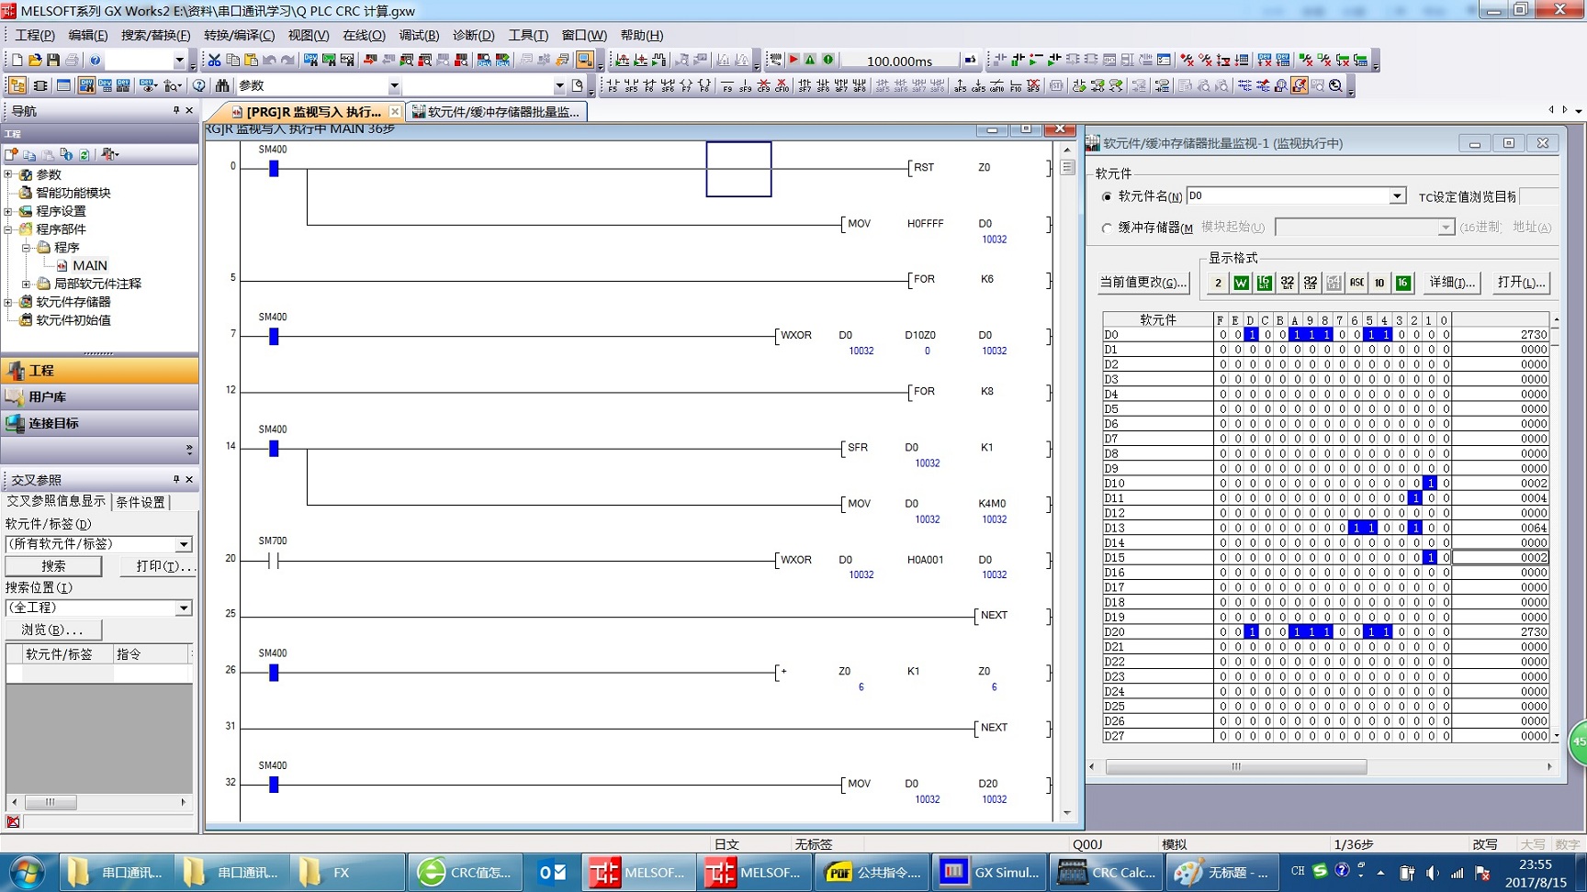The image size is (1587, 892).
Task: Click the Save project icon in the toolbar
Action: tap(53, 61)
